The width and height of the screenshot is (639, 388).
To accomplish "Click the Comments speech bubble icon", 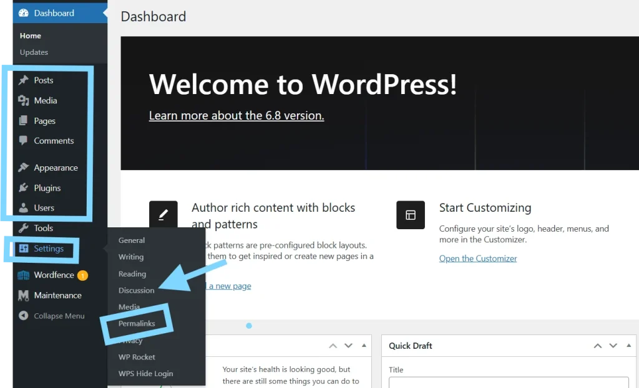I will [24, 141].
